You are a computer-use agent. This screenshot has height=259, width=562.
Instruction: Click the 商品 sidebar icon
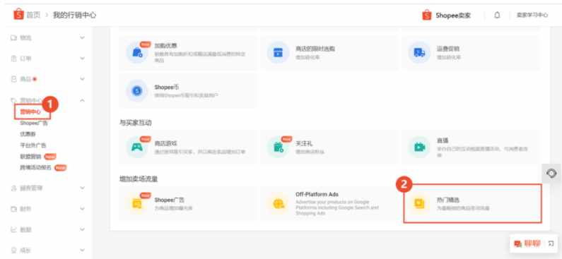14,79
